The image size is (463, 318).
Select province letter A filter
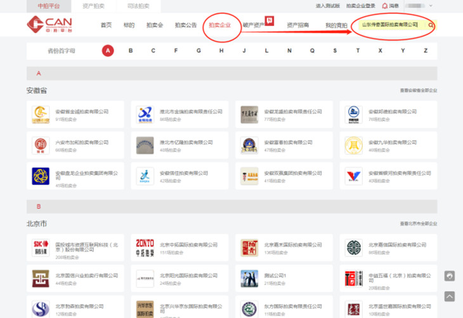coord(108,51)
